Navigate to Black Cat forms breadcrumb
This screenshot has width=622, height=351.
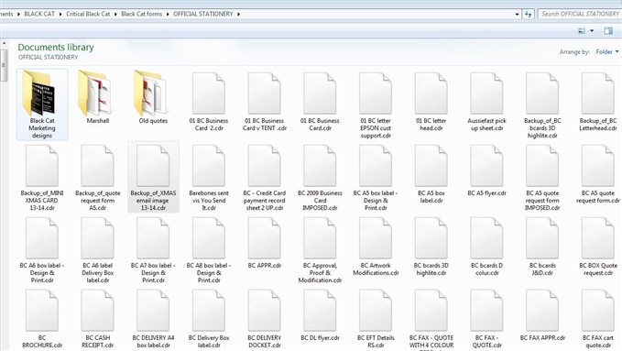(x=142, y=14)
